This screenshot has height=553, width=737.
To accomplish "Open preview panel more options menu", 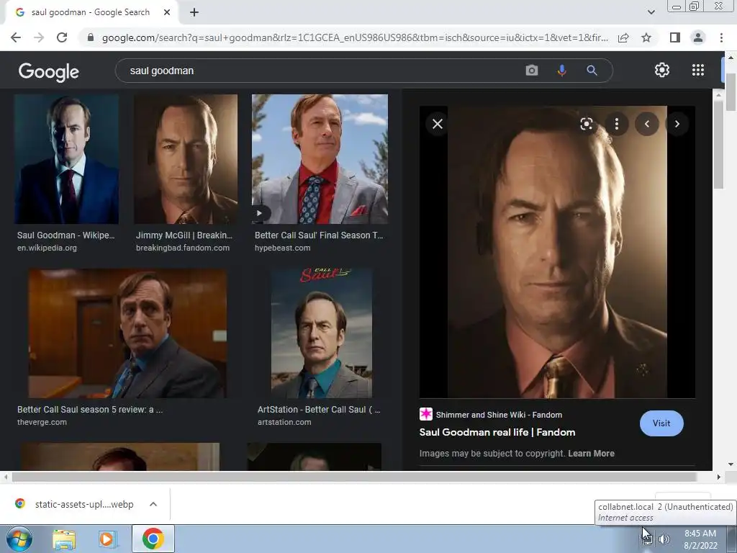I will coord(617,124).
